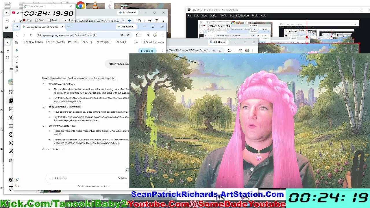Click Snap in the XNote Stopwatch

click(40, 20)
